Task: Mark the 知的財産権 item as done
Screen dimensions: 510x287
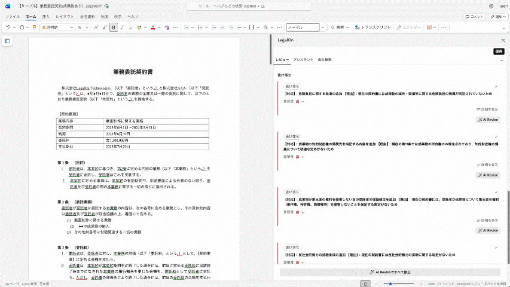Action: tap(496, 137)
